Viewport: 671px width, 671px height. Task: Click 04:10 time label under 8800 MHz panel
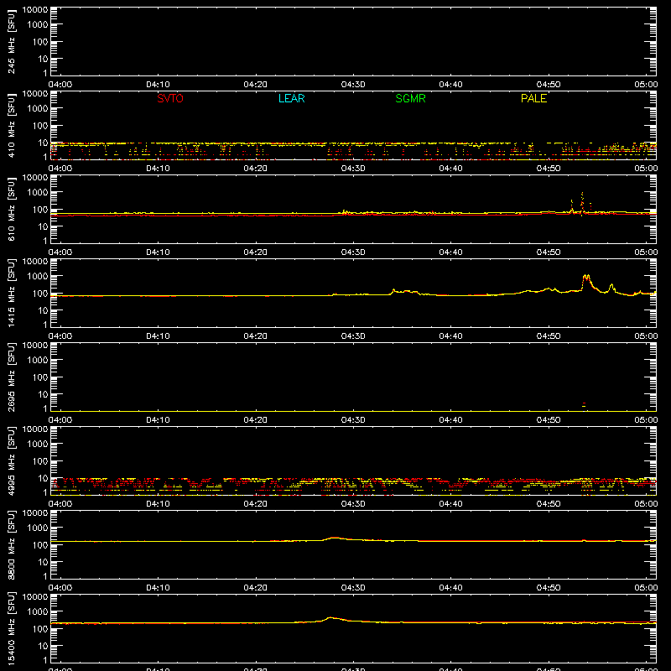click(158, 588)
